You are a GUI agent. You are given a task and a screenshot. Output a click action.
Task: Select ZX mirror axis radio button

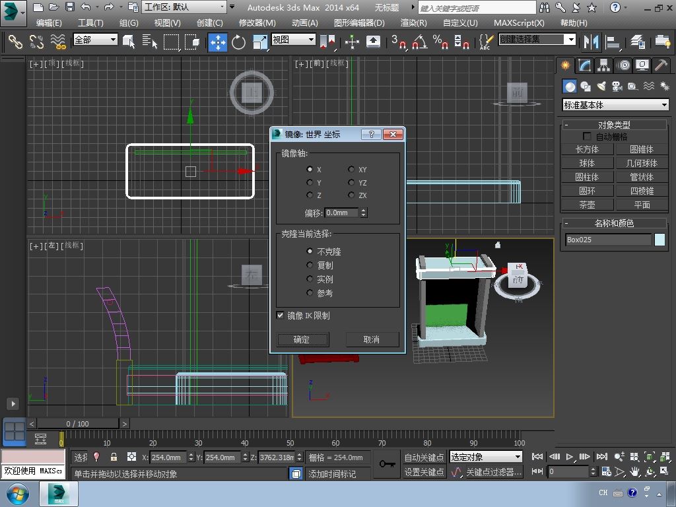point(351,195)
